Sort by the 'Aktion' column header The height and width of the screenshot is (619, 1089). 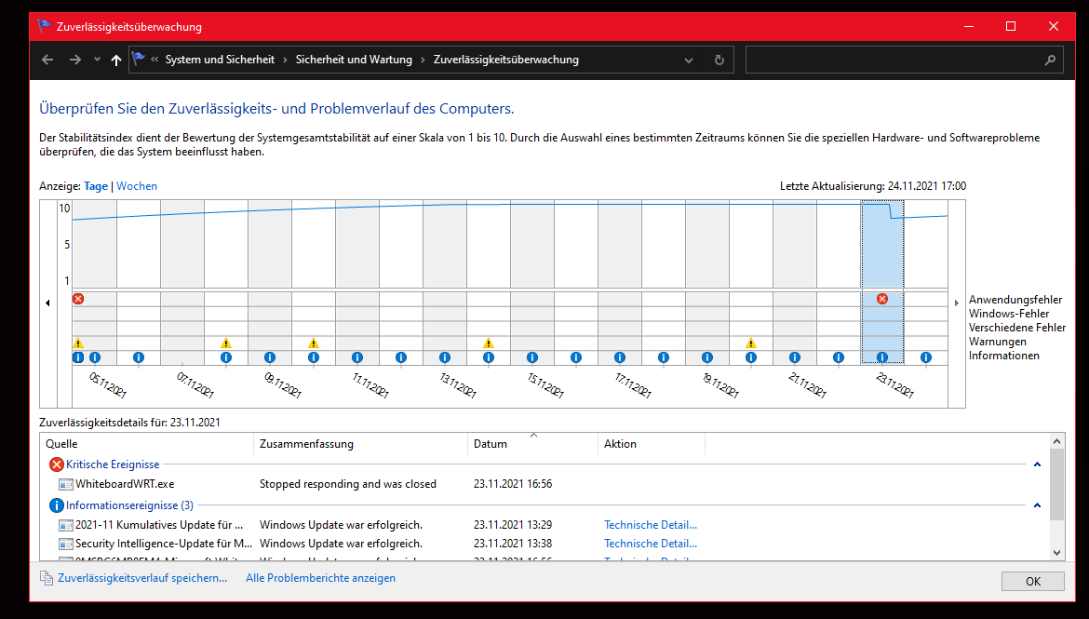(652, 444)
